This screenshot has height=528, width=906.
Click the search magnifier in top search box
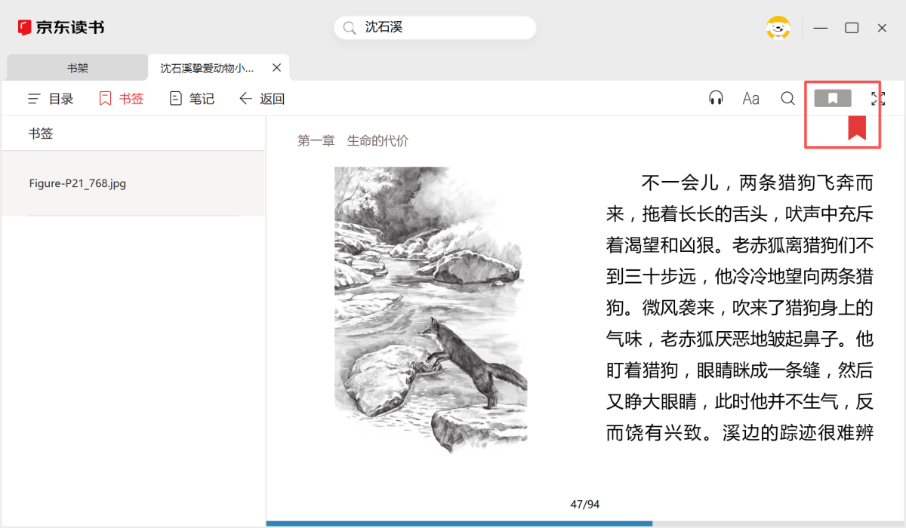(349, 28)
